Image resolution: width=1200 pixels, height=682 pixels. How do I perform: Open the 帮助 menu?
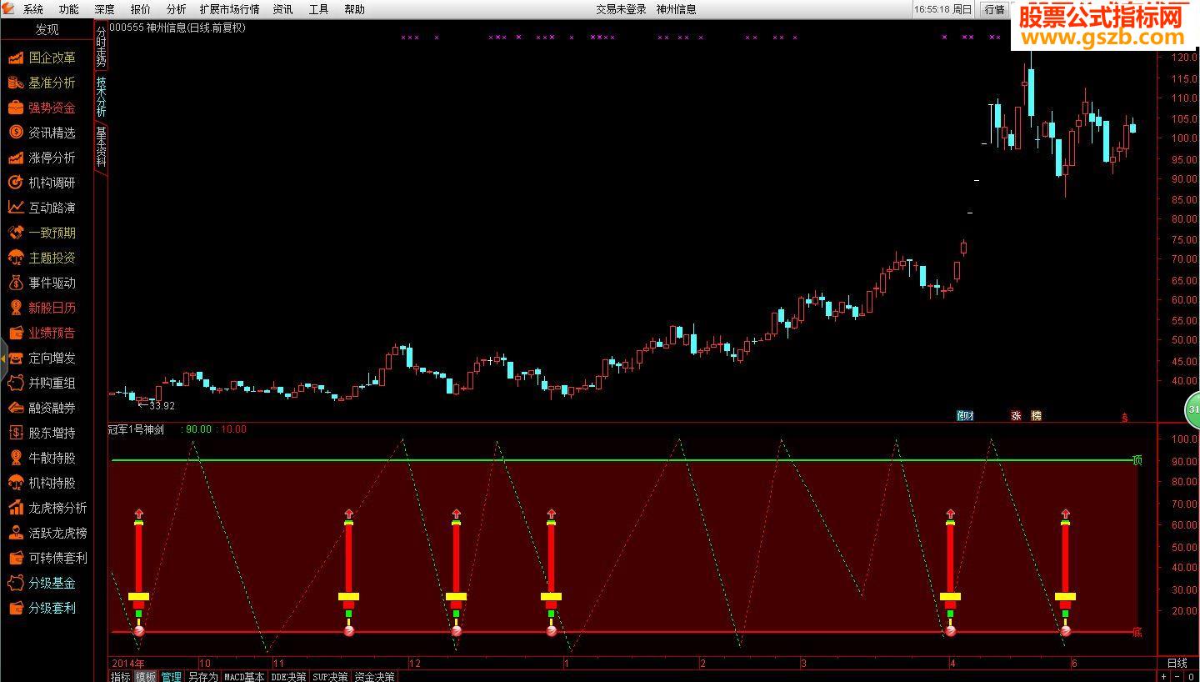point(354,9)
